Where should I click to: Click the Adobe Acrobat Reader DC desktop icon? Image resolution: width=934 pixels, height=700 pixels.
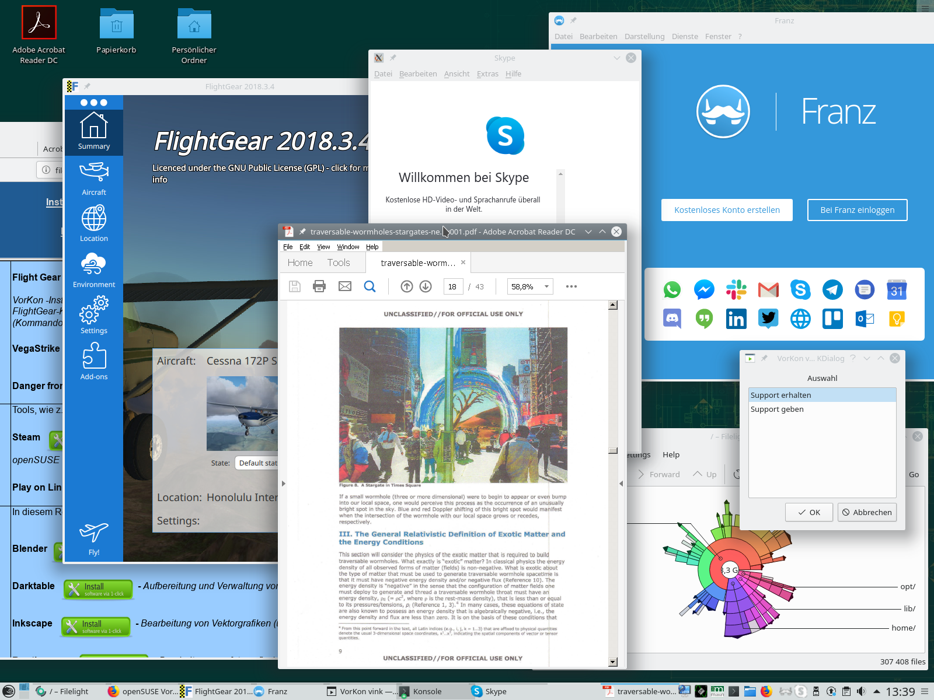[39, 35]
